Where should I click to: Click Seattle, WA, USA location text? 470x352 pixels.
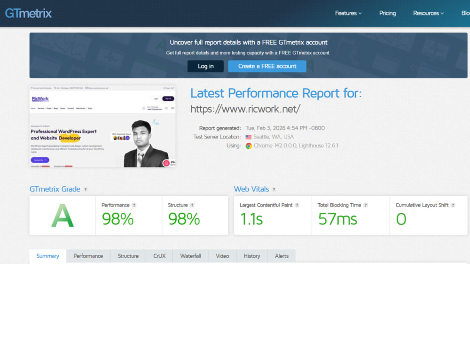coord(274,137)
